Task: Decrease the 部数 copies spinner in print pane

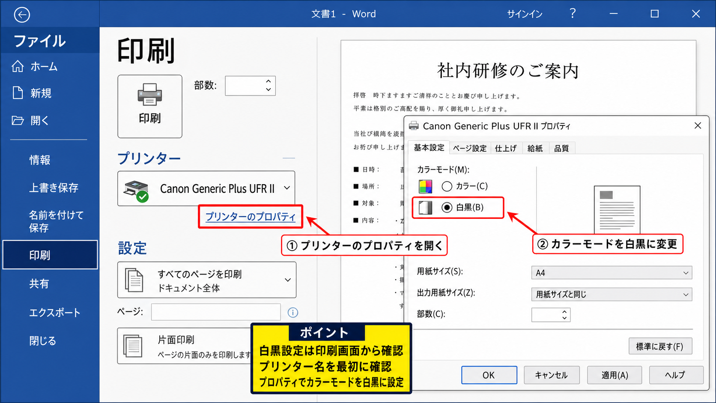Action: [268, 90]
